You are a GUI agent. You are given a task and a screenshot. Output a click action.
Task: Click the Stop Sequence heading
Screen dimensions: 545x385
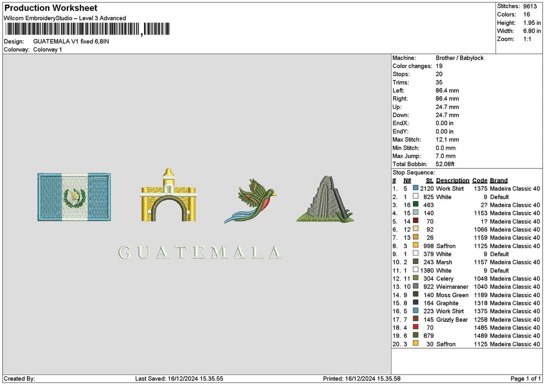pos(414,173)
